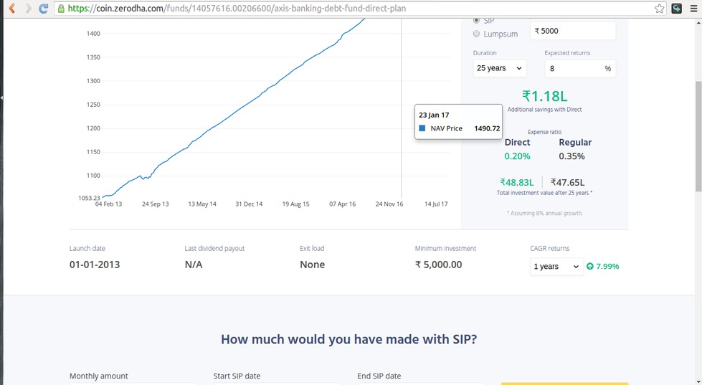Click the ₹ 5,000.00 minimum investment value
702x385 pixels.
coord(438,265)
